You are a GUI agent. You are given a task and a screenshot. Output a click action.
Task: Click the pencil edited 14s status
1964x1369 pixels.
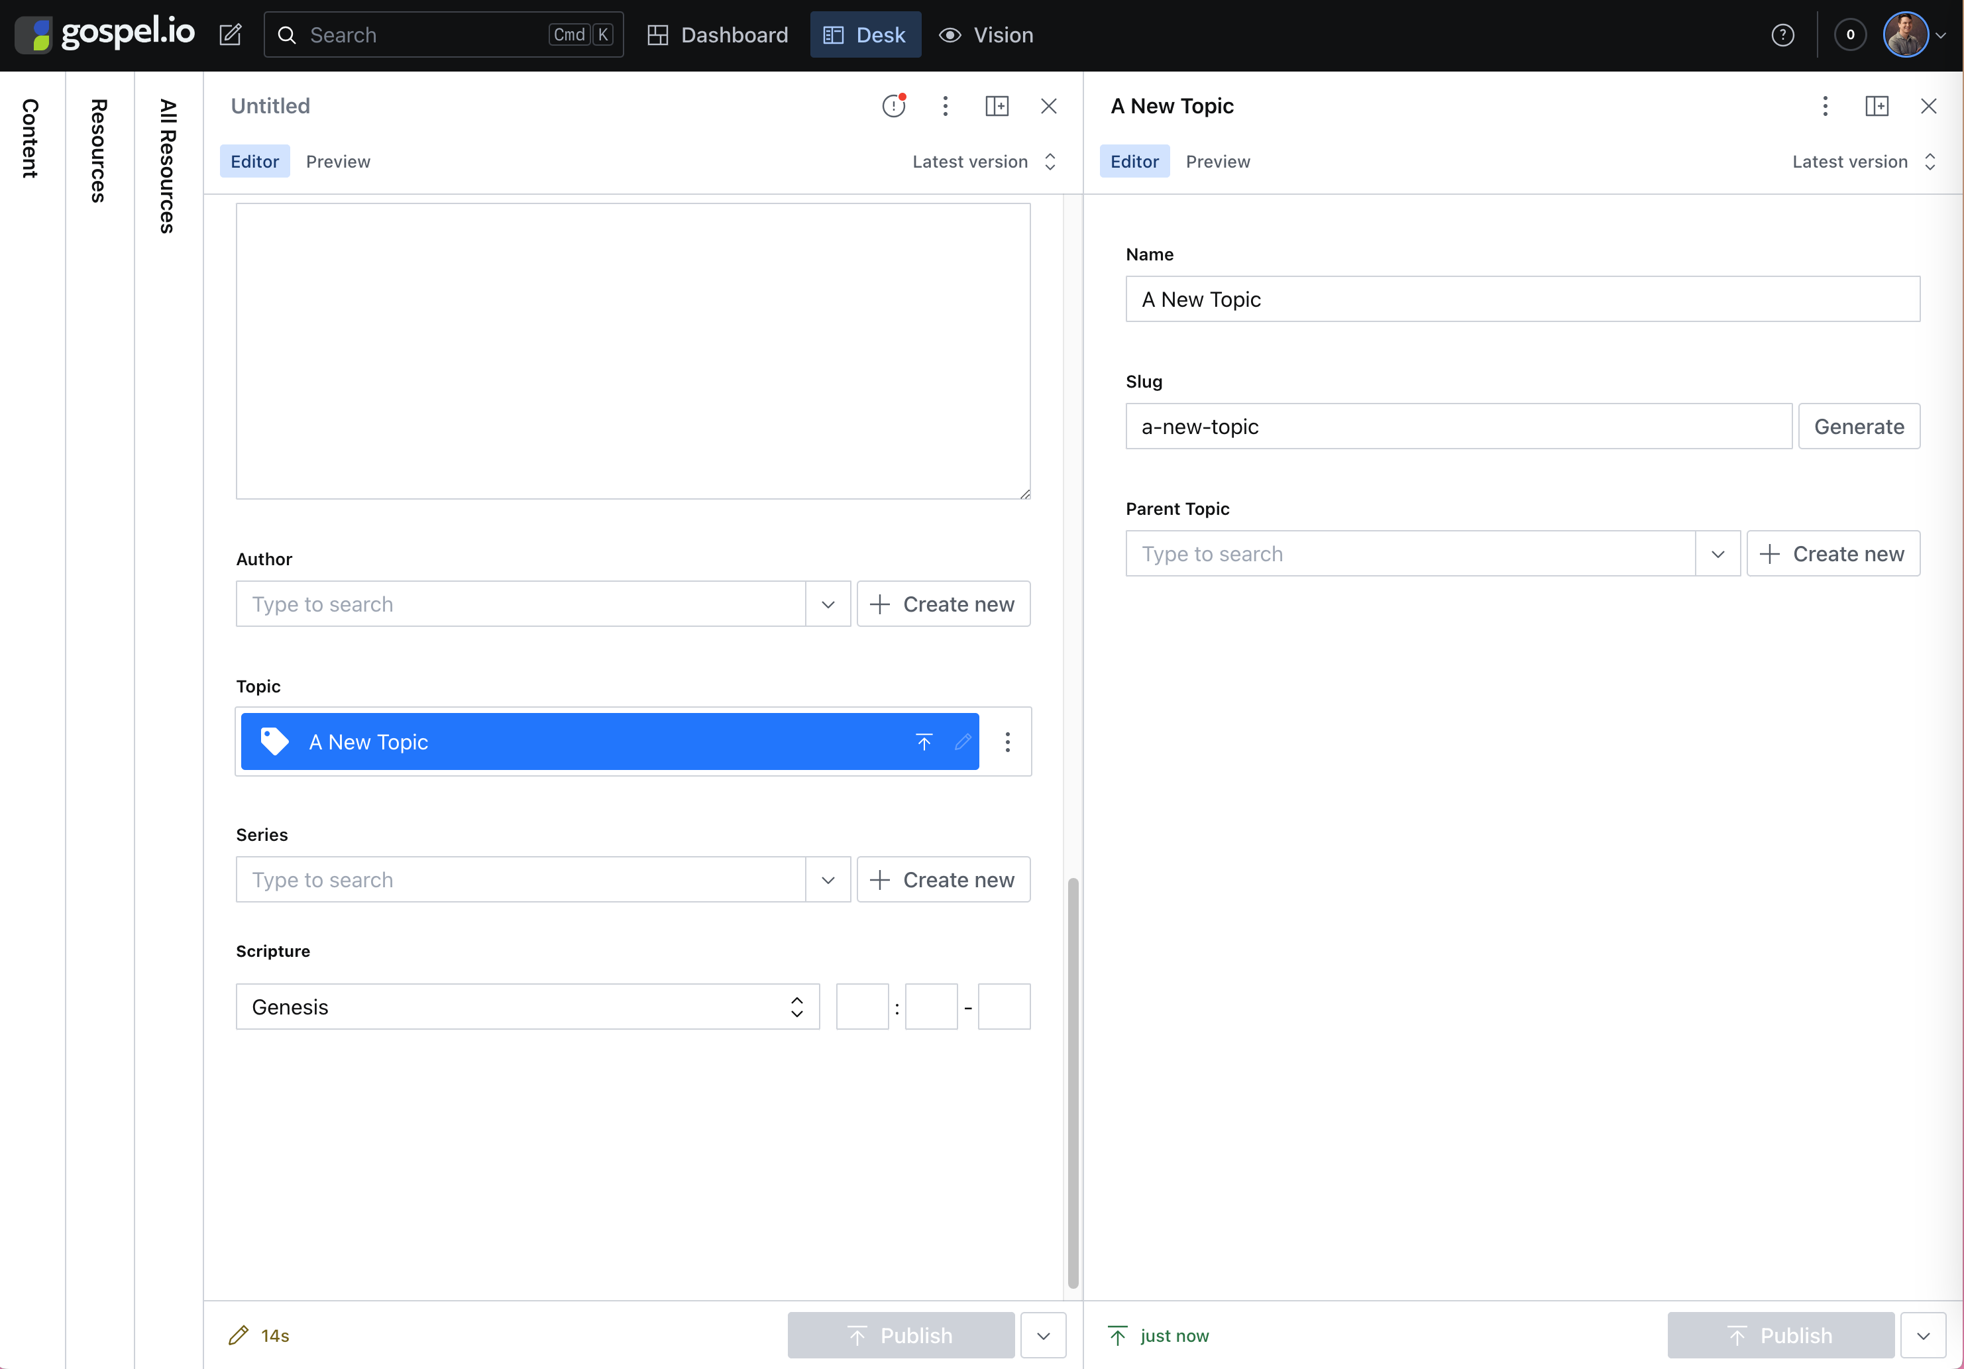point(259,1336)
